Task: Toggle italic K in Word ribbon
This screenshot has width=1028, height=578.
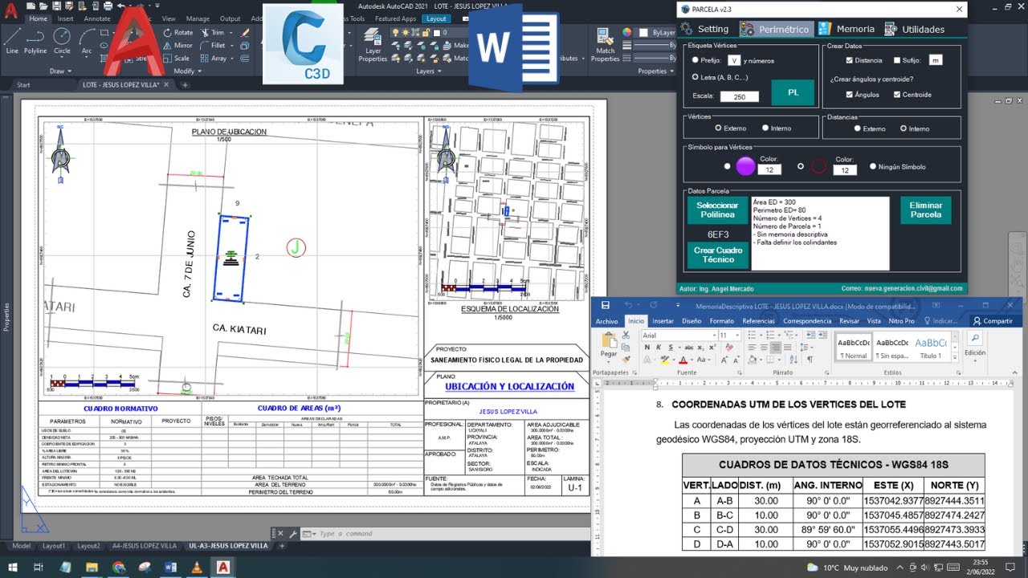Action: pyautogui.click(x=657, y=348)
